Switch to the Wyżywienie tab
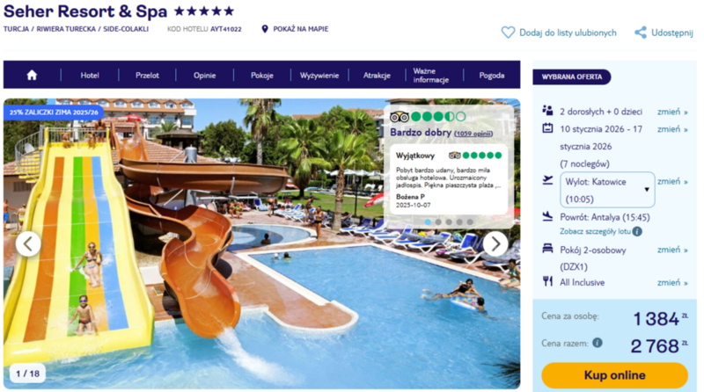Screen dimensions: 704x392 (x=319, y=76)
